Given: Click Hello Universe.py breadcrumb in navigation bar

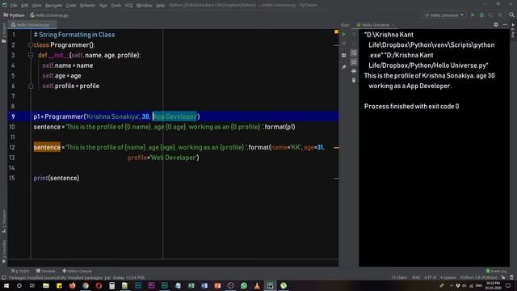Looking at the screenshot, I should coord(48,15).
